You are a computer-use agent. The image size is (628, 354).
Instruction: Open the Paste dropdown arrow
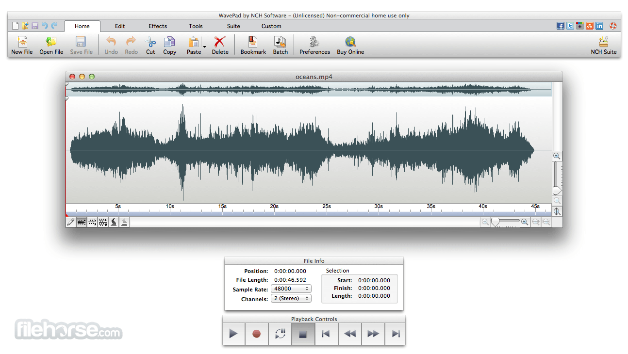coord(204,47)
